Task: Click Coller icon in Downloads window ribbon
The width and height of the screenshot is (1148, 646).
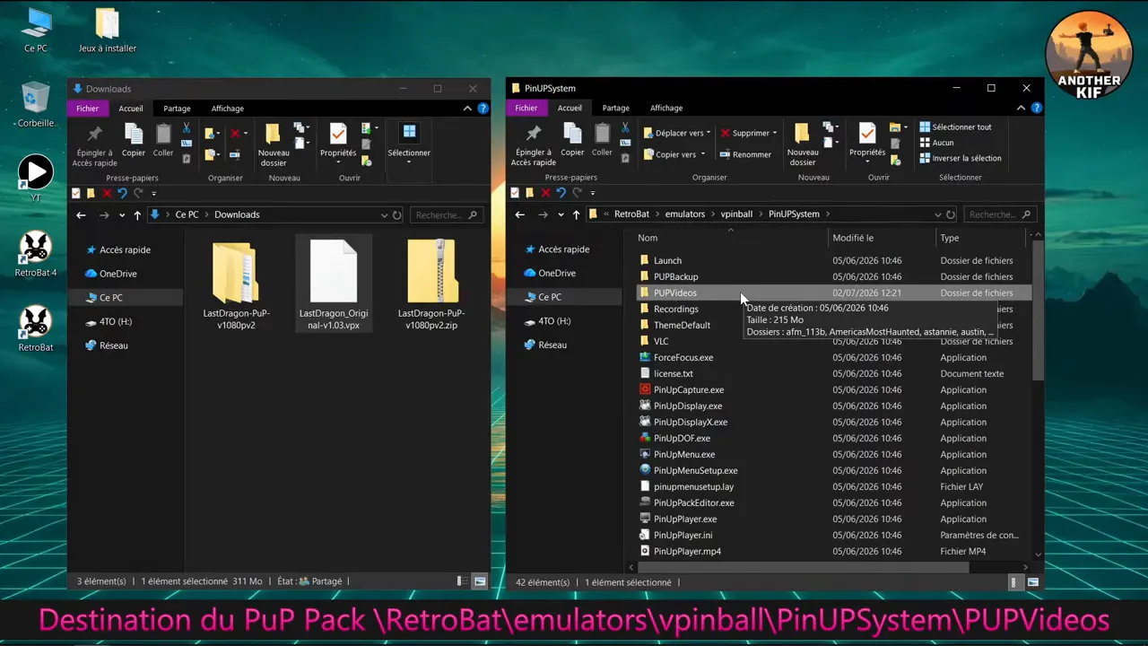Action: click(163, 141)
